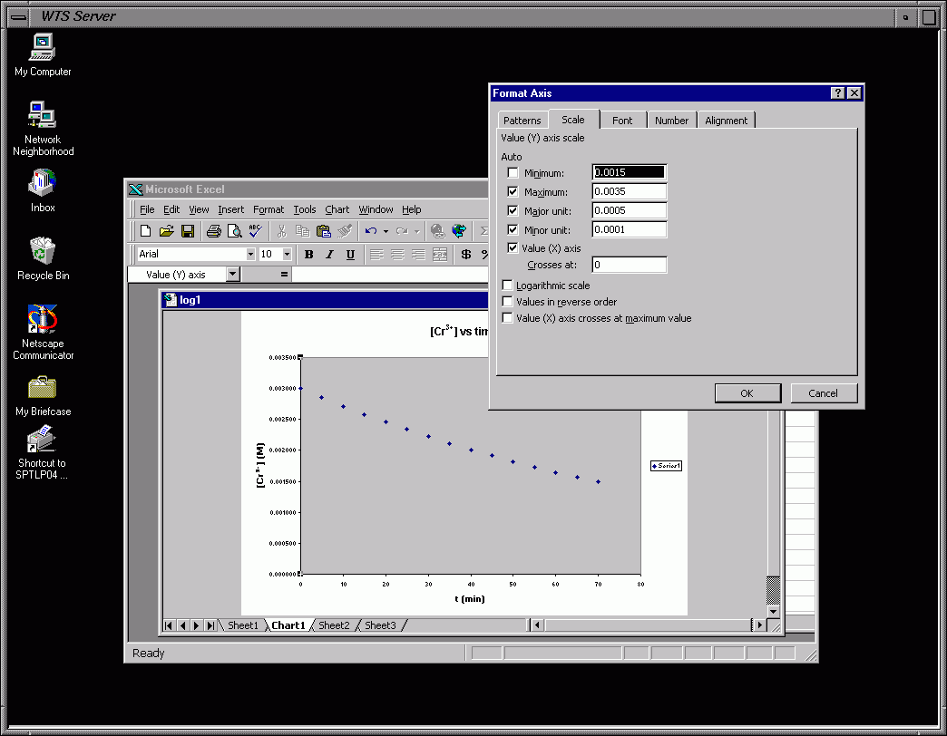The image size is (947, 736).
Task: Click the Print icon in toolbar
Action: (x=213, y=231)
